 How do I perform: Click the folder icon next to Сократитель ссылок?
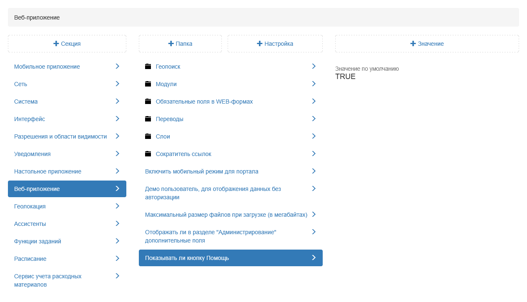click(x=148, y=154)
